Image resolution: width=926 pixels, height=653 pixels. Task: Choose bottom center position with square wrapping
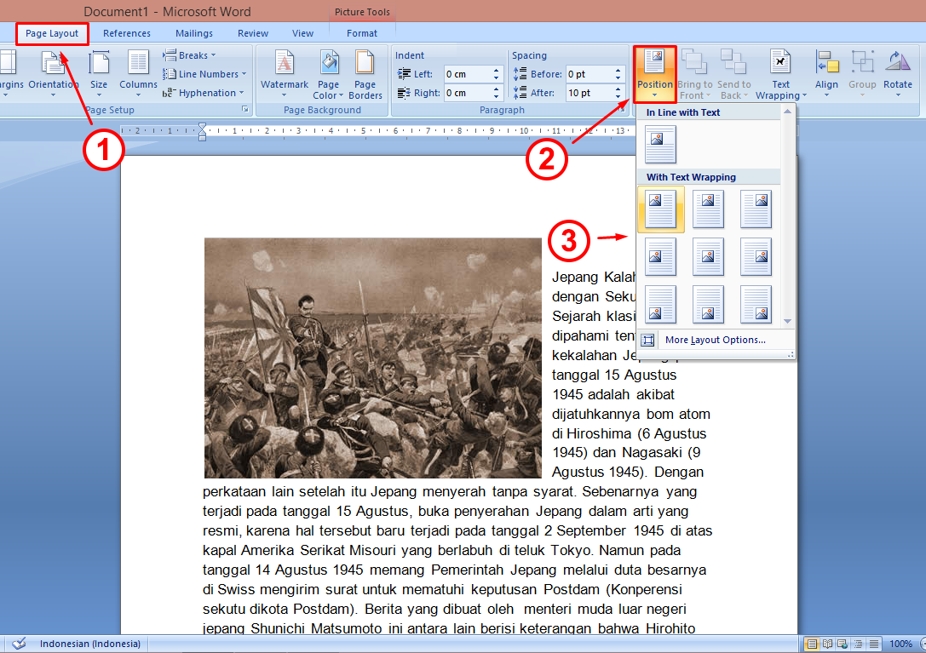(708, 305)
